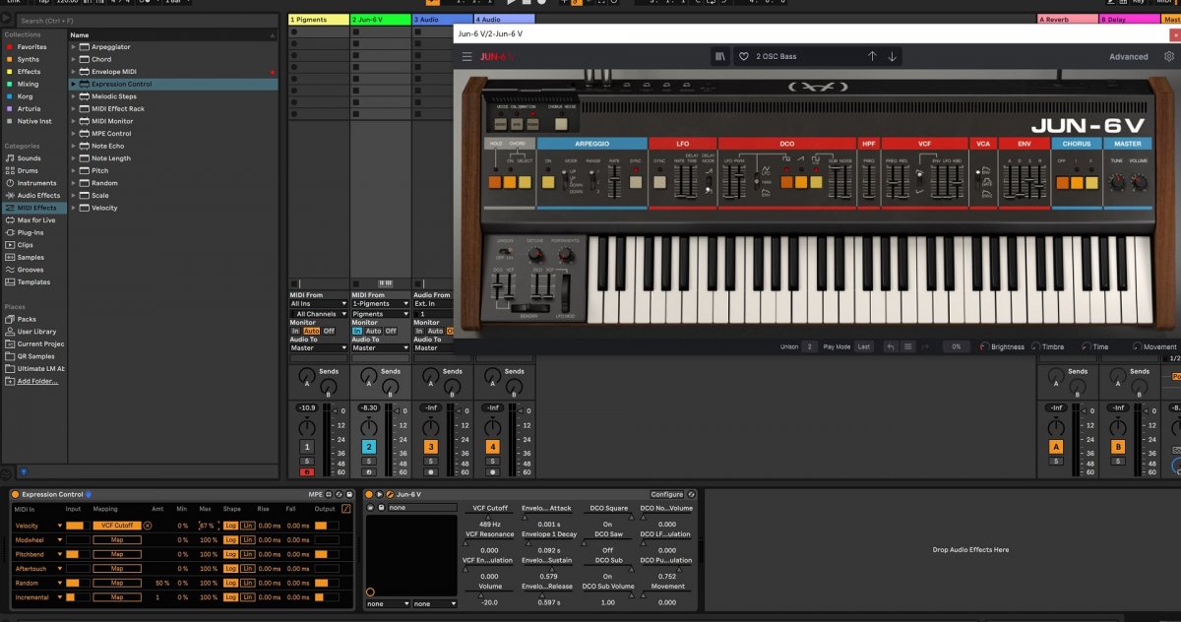The width and height of the screenshot is (1181, 622).
Task: Click VCF Cutoff mapping button
Action: coord(117,526)
